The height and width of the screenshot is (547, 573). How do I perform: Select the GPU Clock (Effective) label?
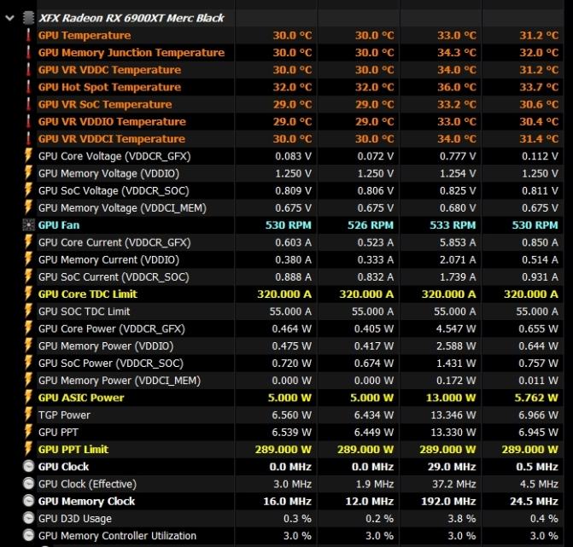(87, 484)
